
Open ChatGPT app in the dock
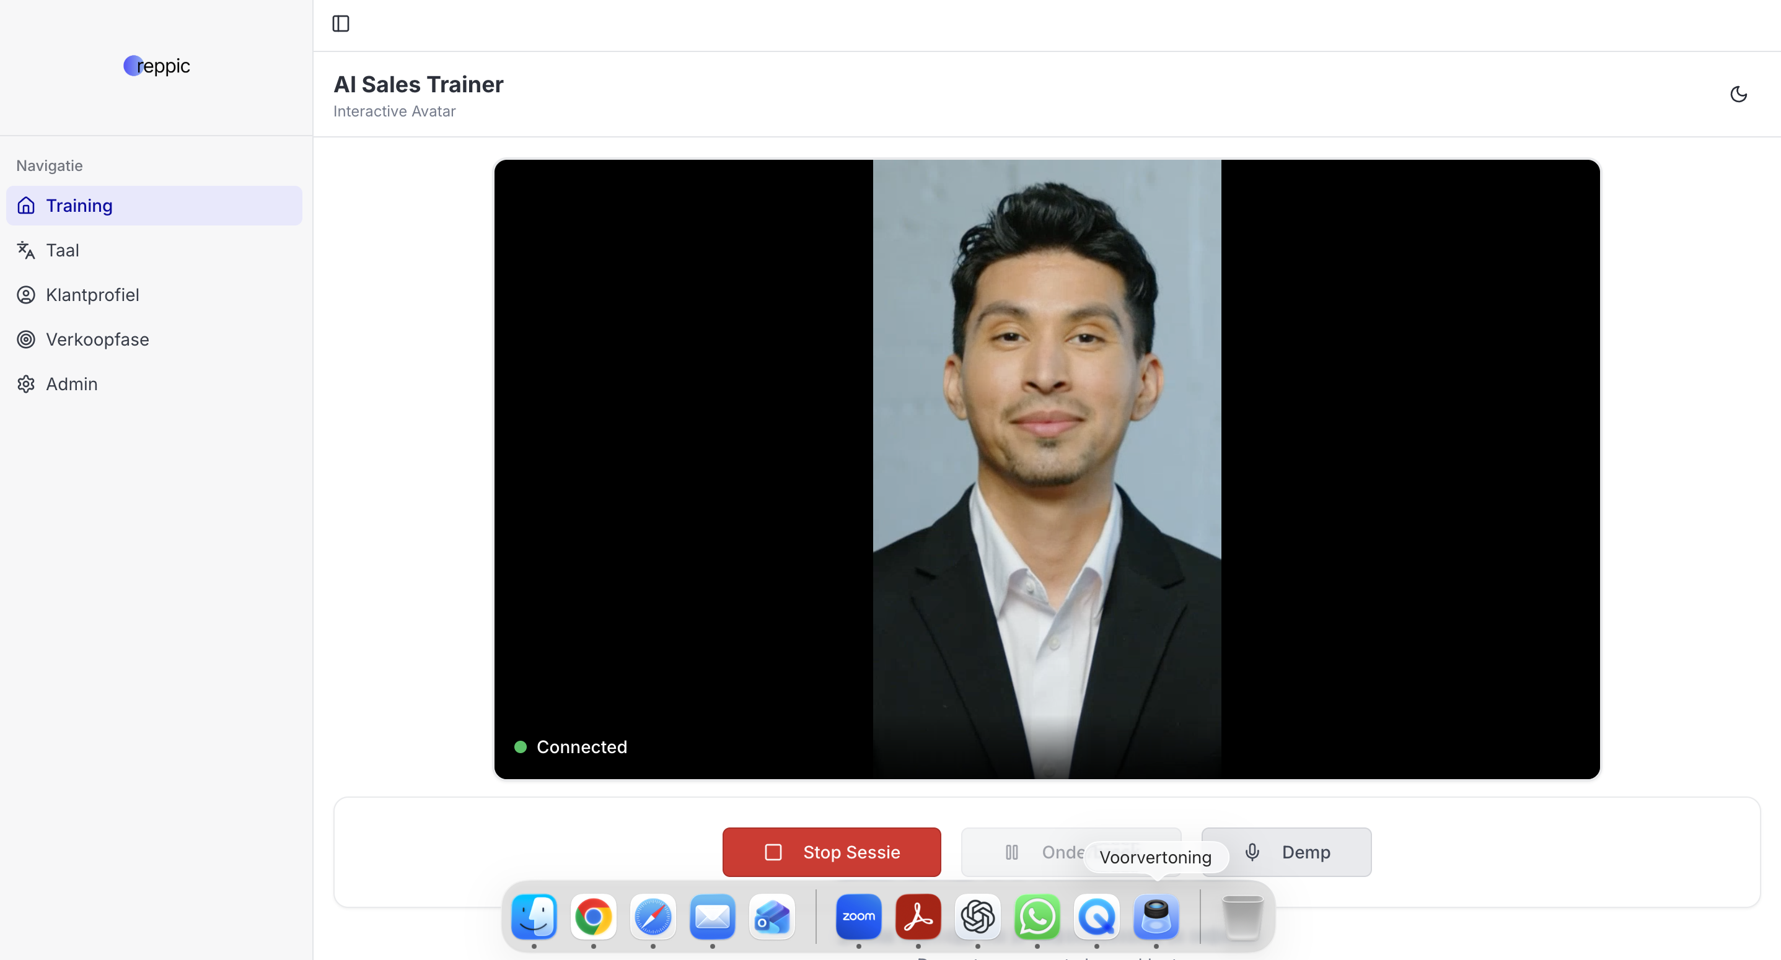(977, 917)
